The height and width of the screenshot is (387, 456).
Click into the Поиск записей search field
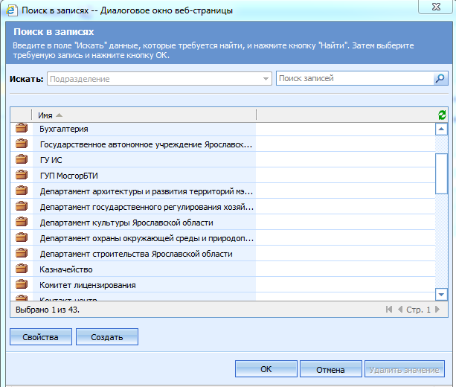click(353, 79)
